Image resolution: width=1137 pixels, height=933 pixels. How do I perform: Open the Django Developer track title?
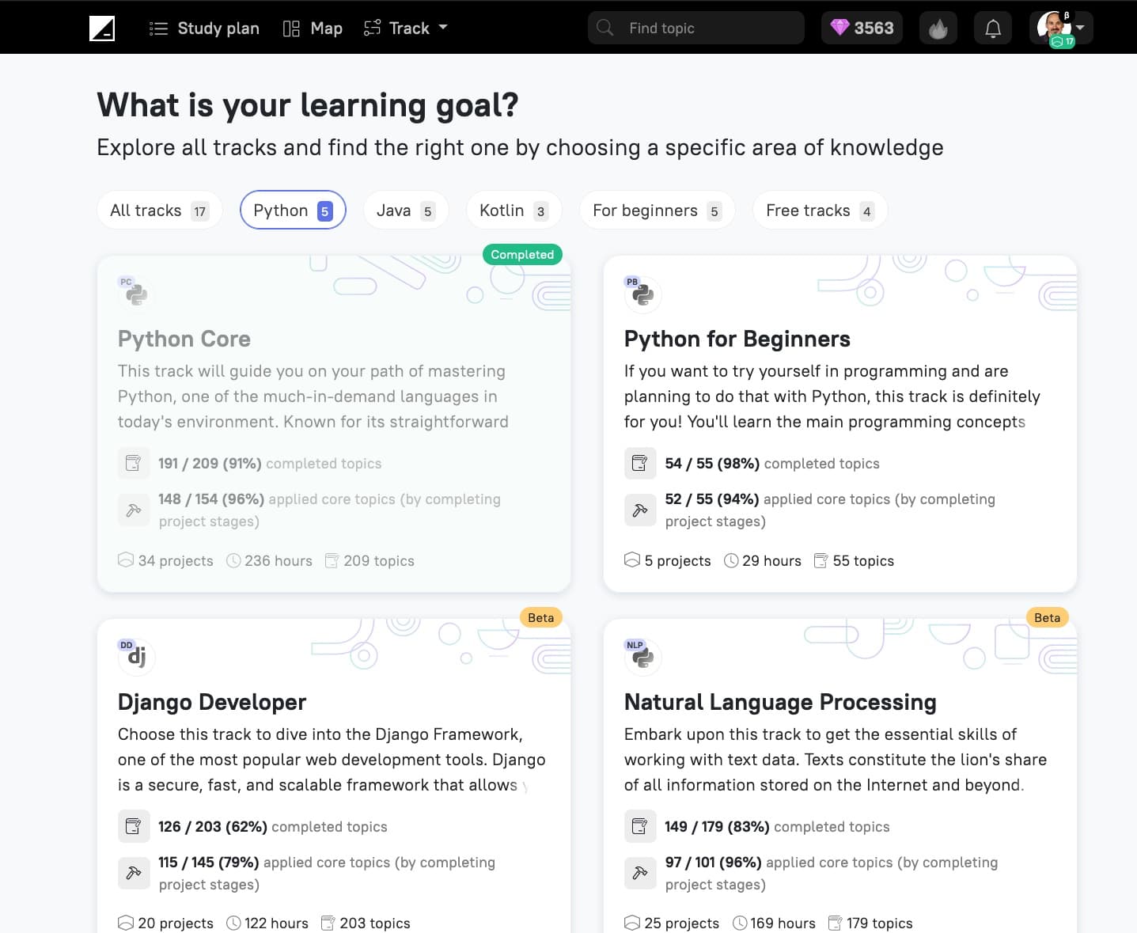(x=212, y=702)
